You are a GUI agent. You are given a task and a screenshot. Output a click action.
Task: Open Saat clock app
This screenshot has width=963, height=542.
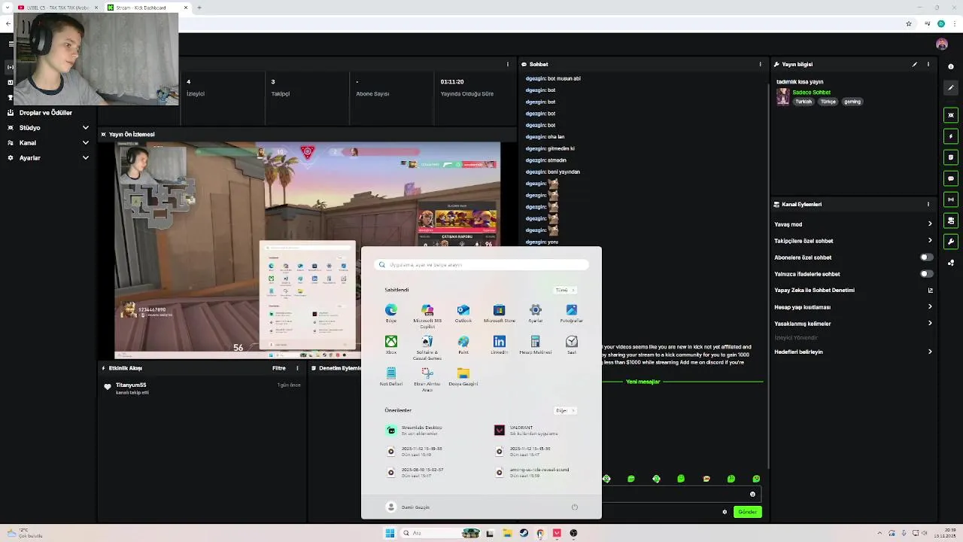tap(572, 345)
